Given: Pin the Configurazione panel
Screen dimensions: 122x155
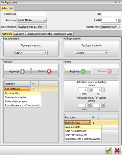Looking at the screenshot, I should [116, 2].
